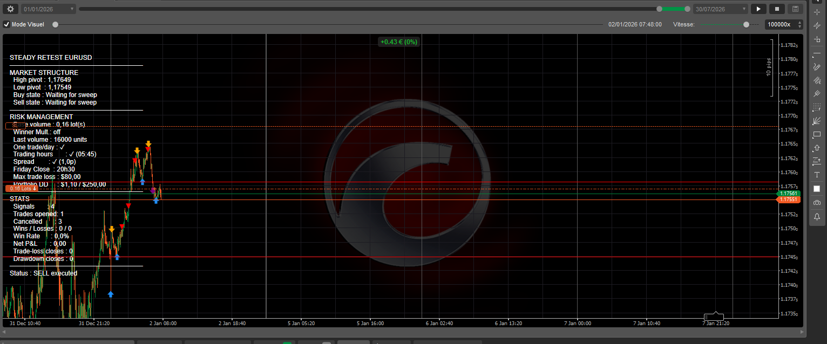
Task: Click the 5 Jan 16:00 time label
Action: click(x=370, y=324)
